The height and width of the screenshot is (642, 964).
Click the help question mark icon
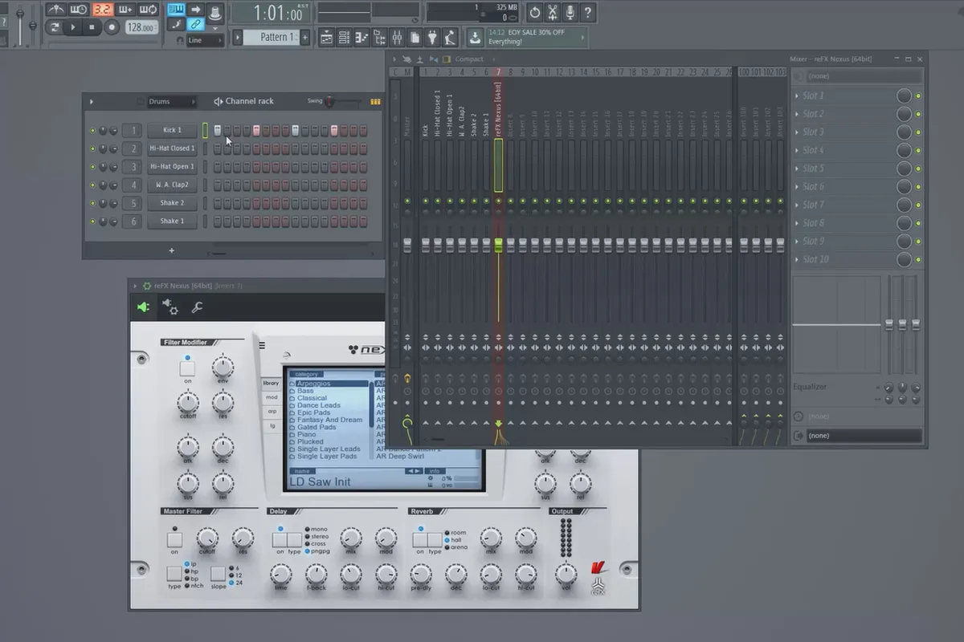click(x=588, y=12)
